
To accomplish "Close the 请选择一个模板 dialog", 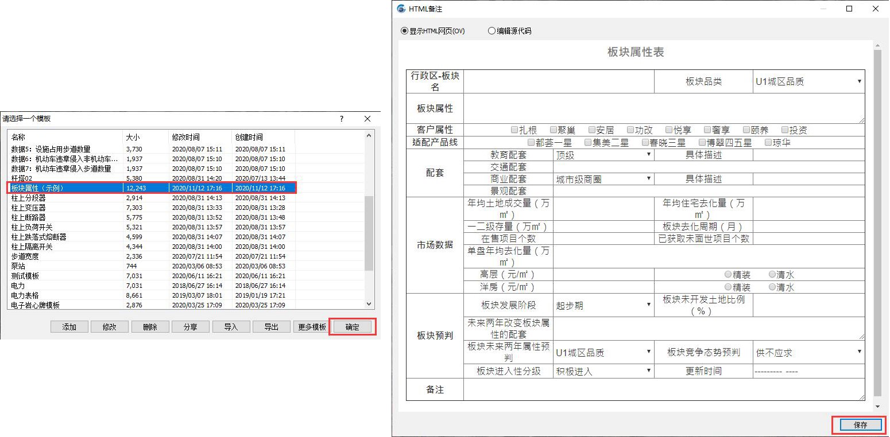I will [x=367, y=119].
